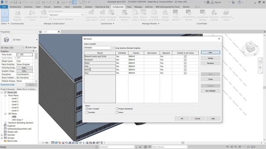Open the Architecture ribbon tab
Viewport: 266px width, 149px height.
[x=15, y=7]
